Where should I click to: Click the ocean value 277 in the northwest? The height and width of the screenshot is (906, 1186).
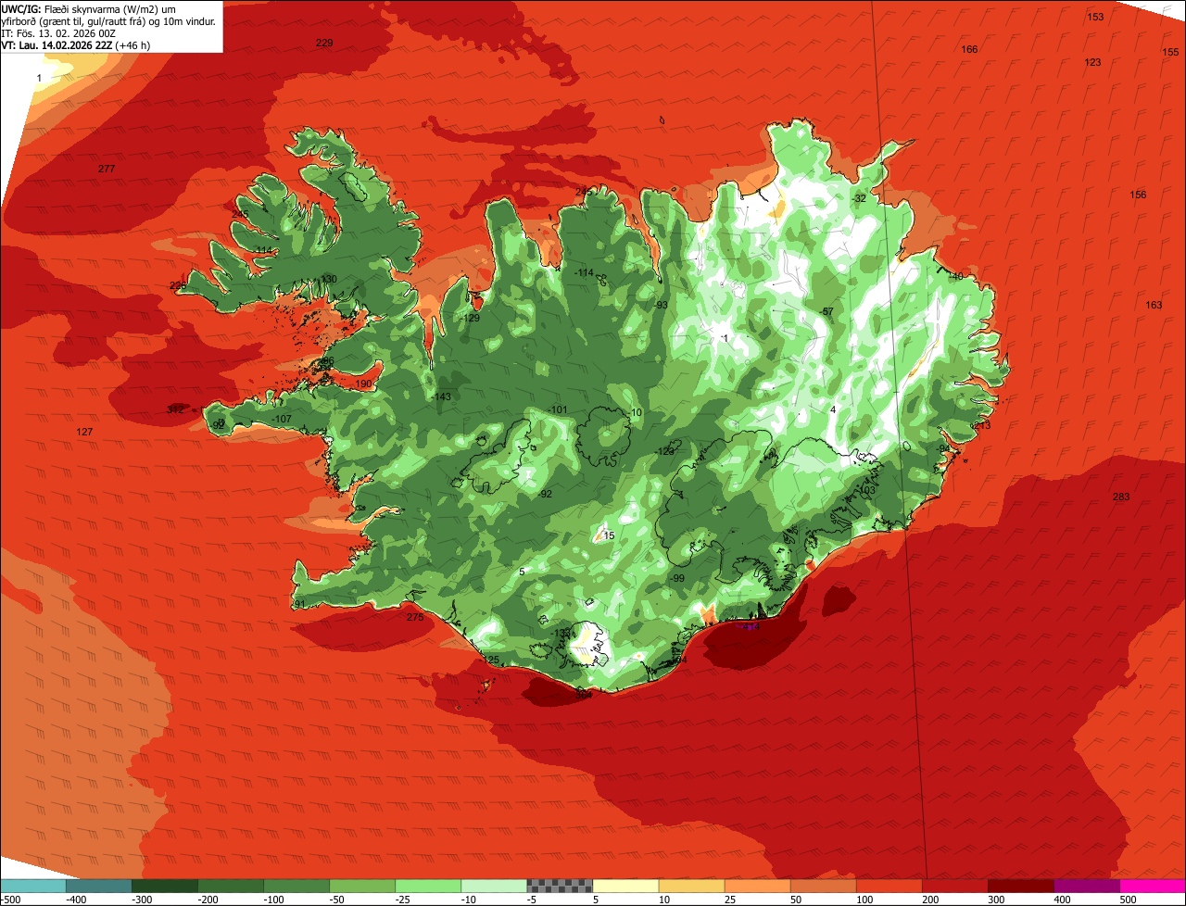107,169
